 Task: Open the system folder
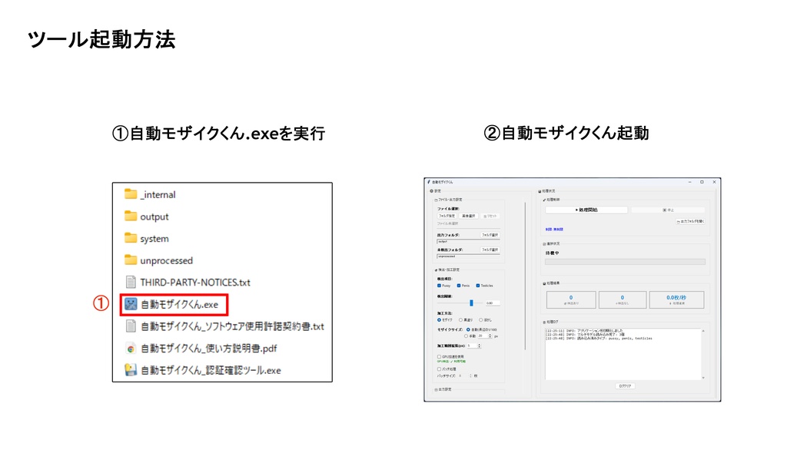coord(152,239)
